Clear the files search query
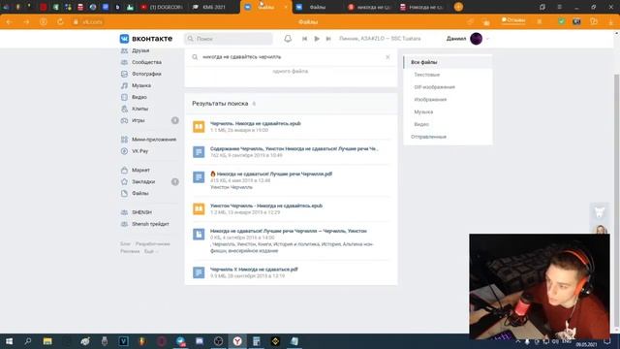Screen dimensions: 620x349 click(387, 57)
